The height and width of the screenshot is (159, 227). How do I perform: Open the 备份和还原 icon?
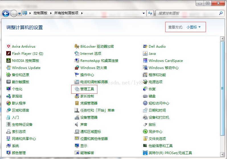(9, 75)
